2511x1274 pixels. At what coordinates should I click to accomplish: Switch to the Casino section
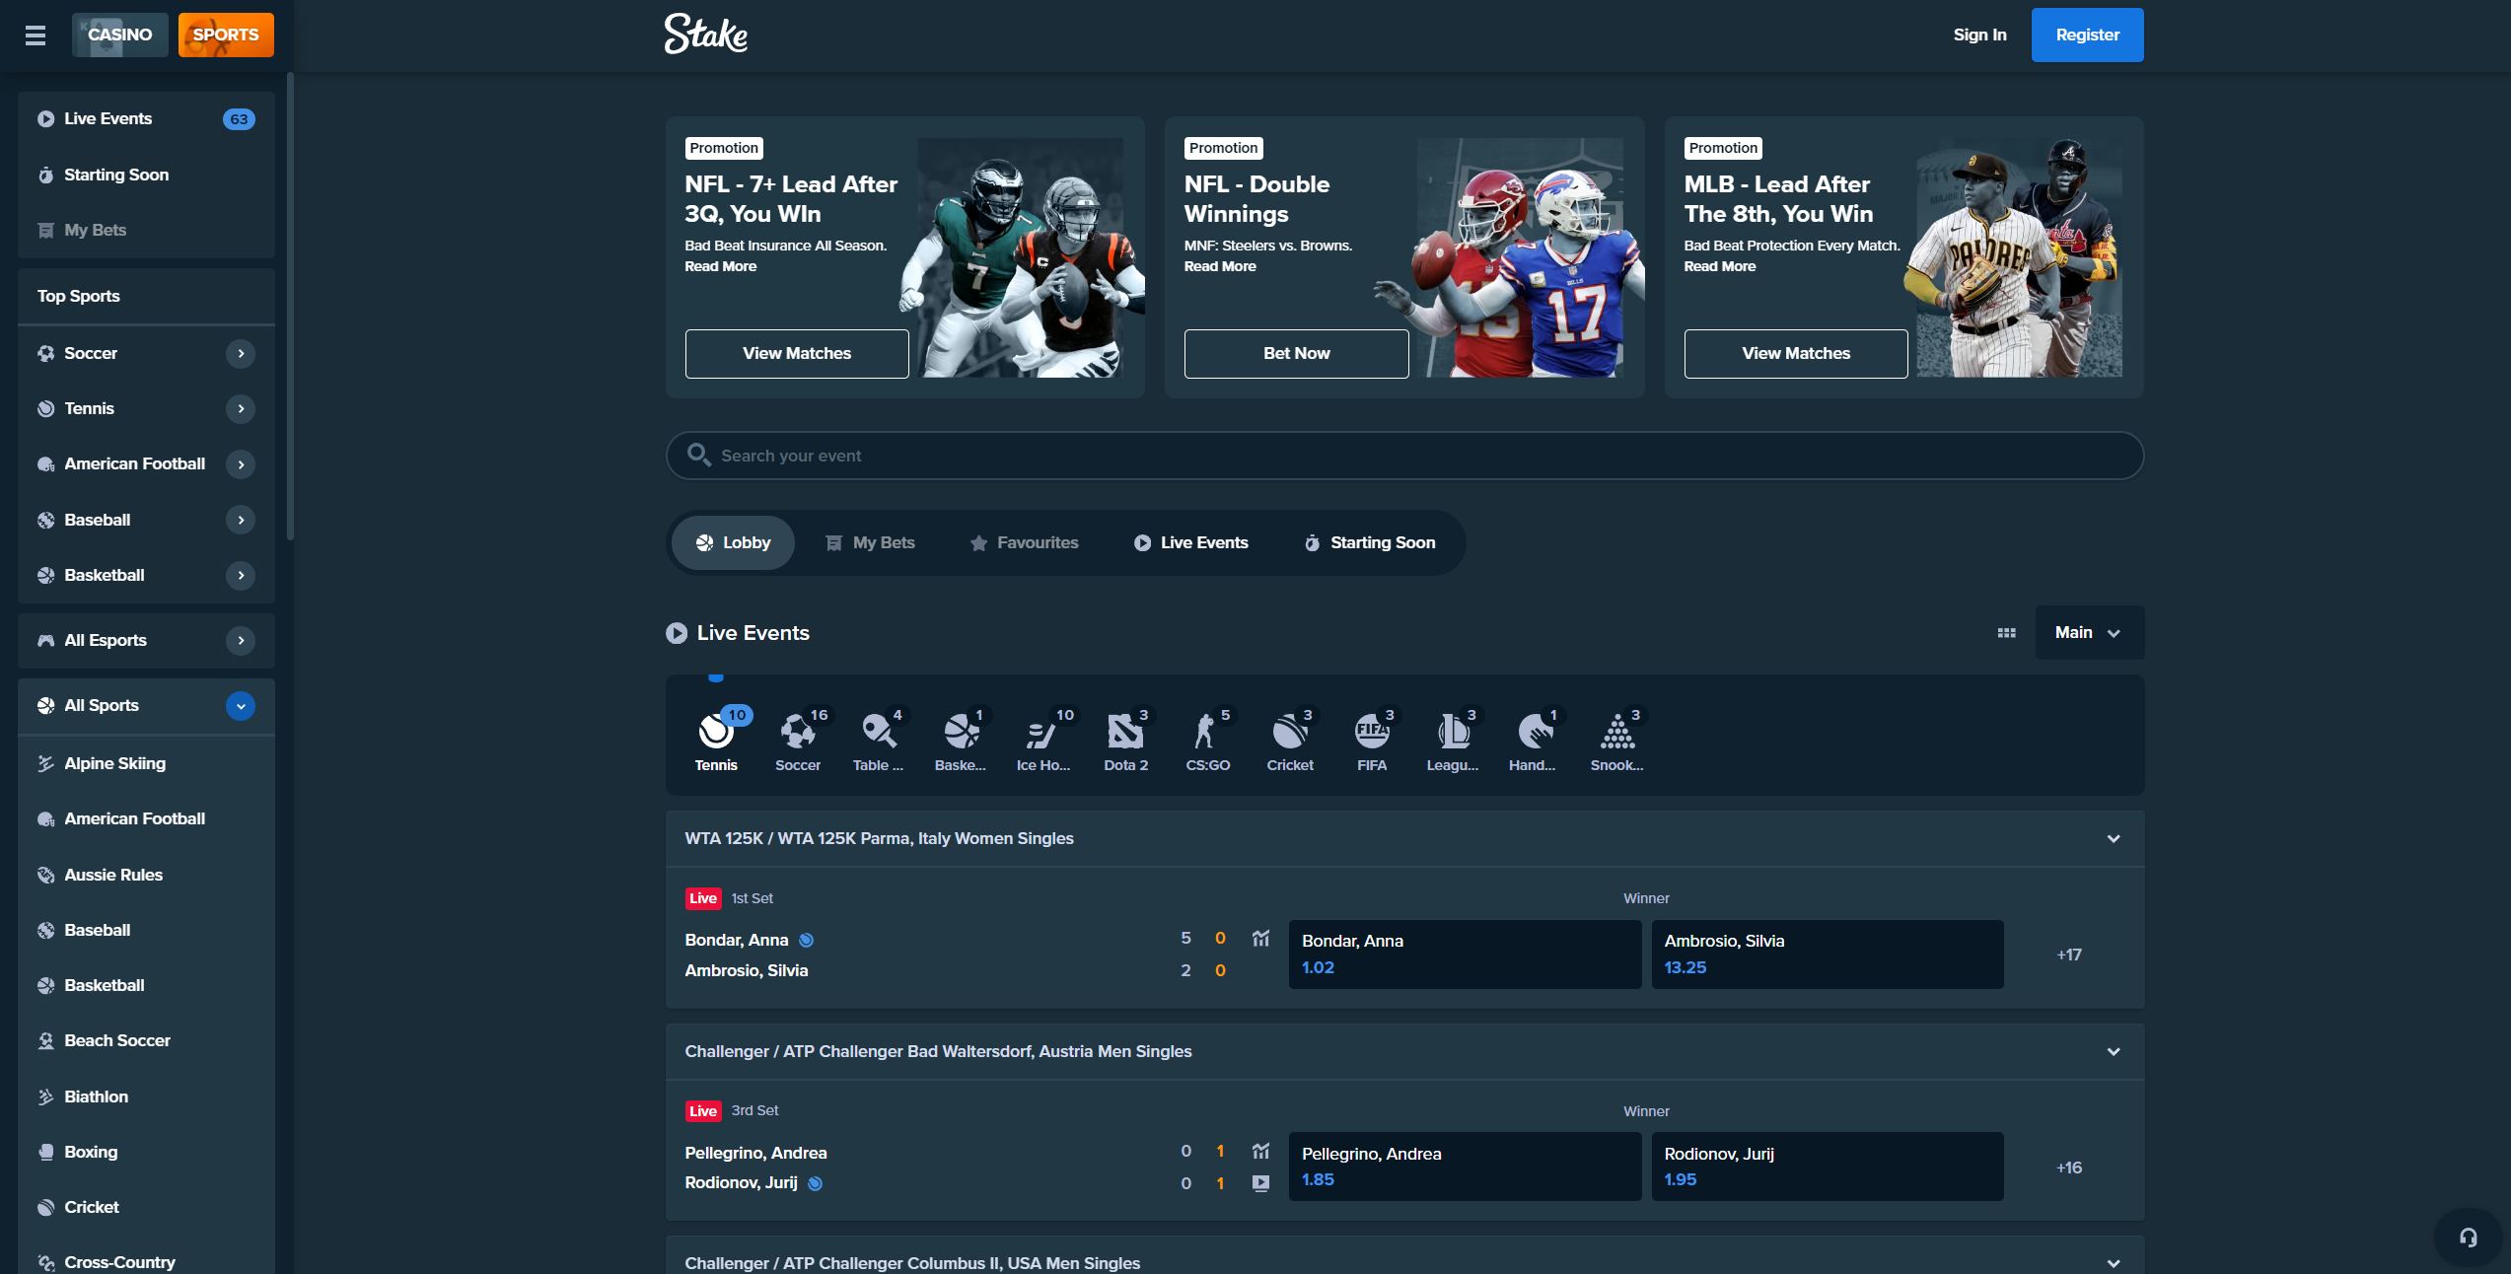(119, 35)
